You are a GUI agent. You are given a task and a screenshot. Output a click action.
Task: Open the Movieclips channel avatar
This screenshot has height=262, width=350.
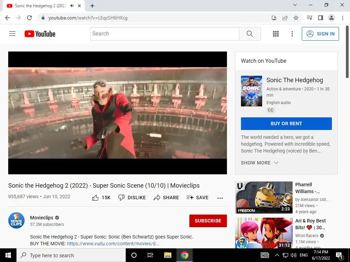16,221
